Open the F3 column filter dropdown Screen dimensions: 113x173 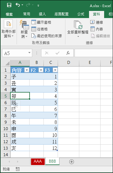(x=55, y=70)
